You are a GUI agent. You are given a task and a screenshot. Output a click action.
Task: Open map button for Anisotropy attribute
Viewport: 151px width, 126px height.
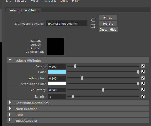(143, 90)
